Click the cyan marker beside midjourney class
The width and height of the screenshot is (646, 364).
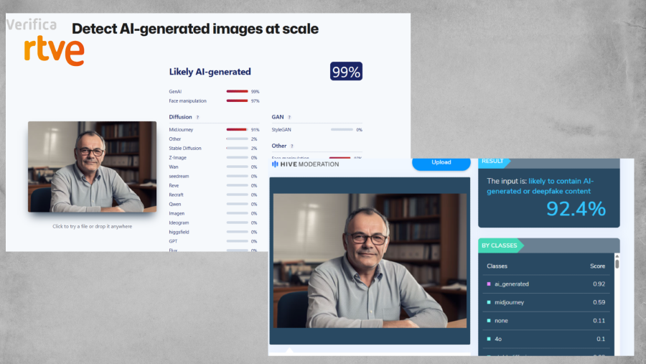489,302
